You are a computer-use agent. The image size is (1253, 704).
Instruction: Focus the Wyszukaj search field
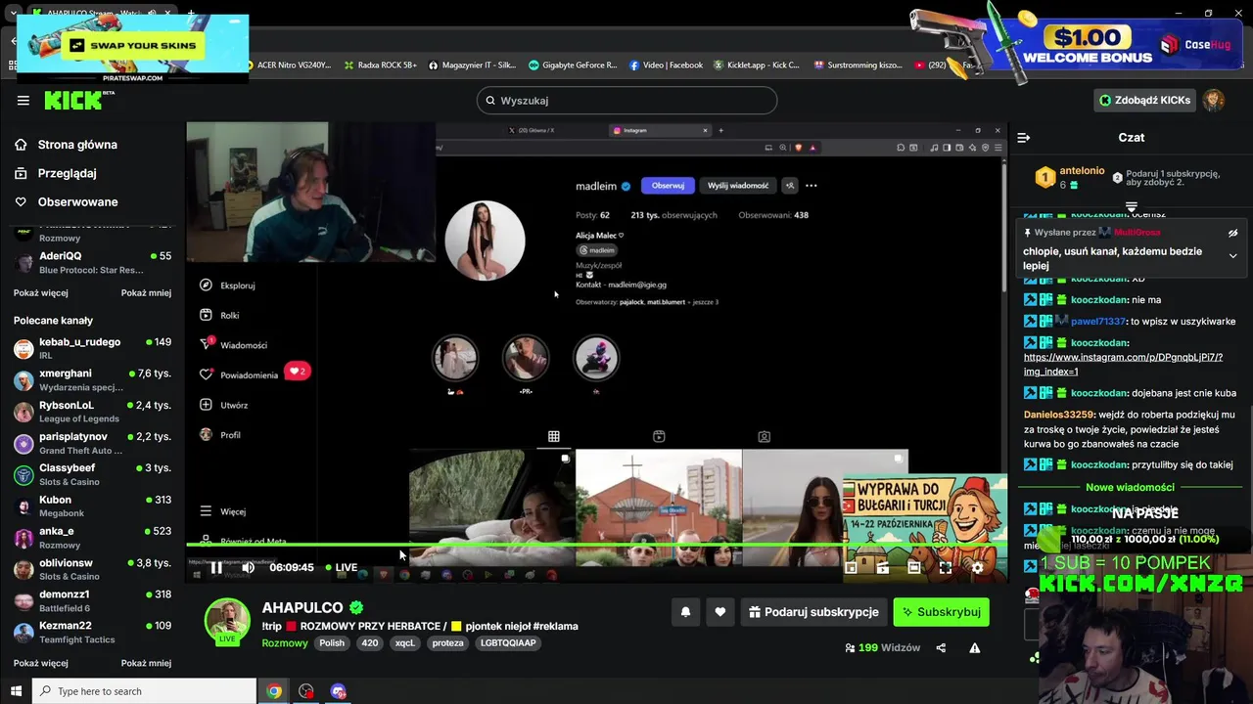click(x=626, y=101)
